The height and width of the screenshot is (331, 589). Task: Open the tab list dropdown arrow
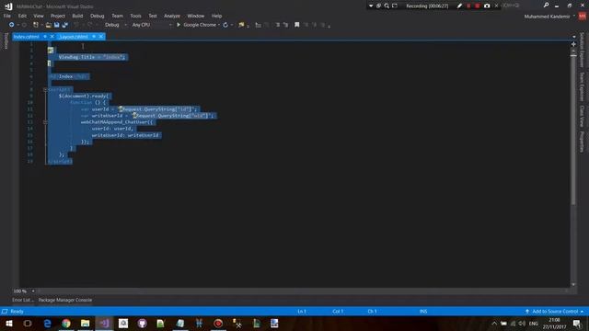click(x=573, y=37)
